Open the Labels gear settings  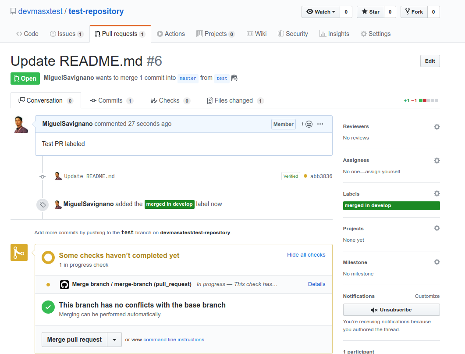[437, 193]
